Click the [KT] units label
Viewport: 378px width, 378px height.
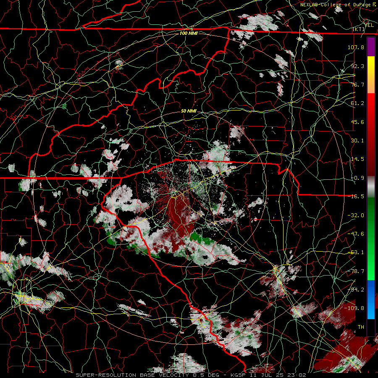click(359, 29)
